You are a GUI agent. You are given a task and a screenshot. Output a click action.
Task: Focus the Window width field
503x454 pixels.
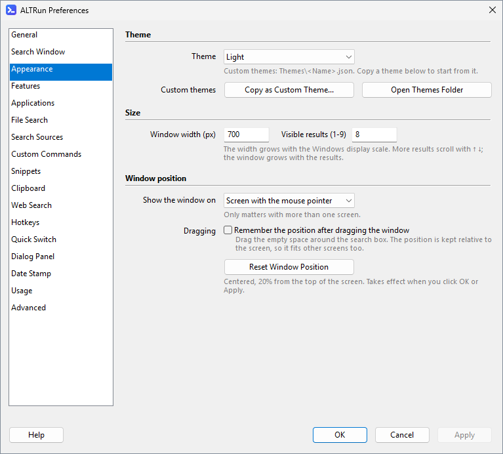(x=246, y=134)
